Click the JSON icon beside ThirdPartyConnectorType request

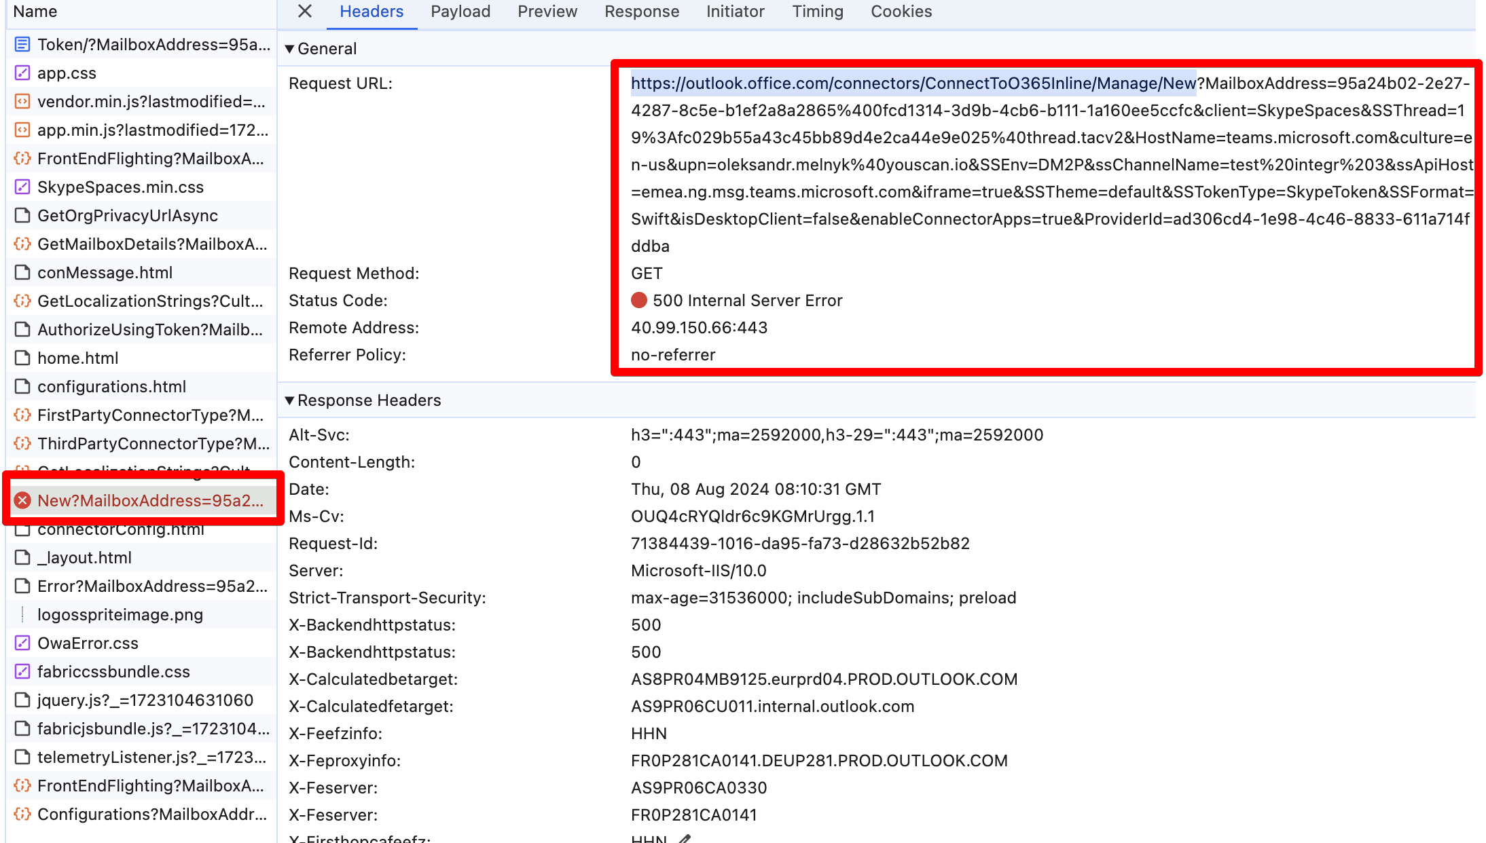click(22, 444)
